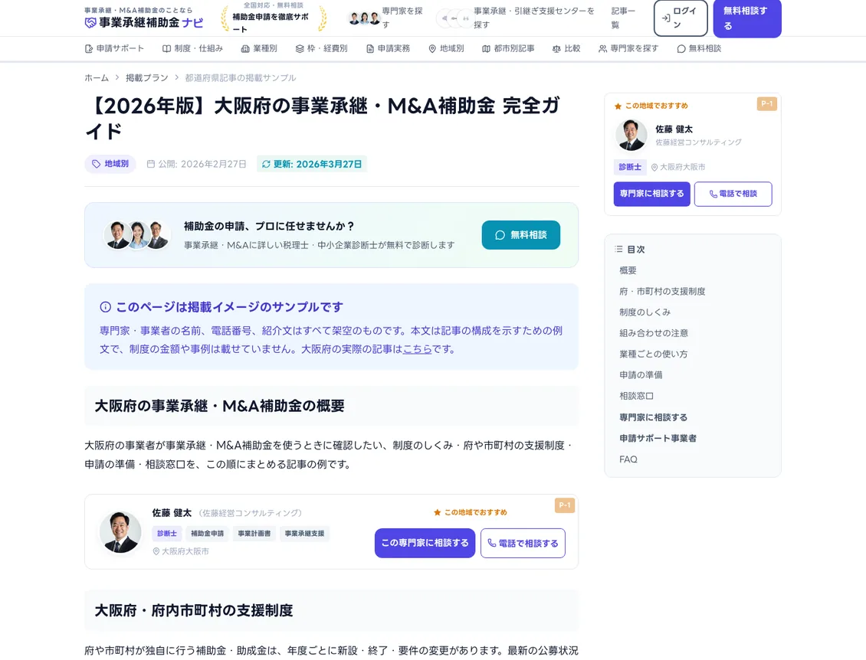Open 申請サポート in the navigation bar
The height and width of the screenshot is (660, 866).
[x=114, y=48]
